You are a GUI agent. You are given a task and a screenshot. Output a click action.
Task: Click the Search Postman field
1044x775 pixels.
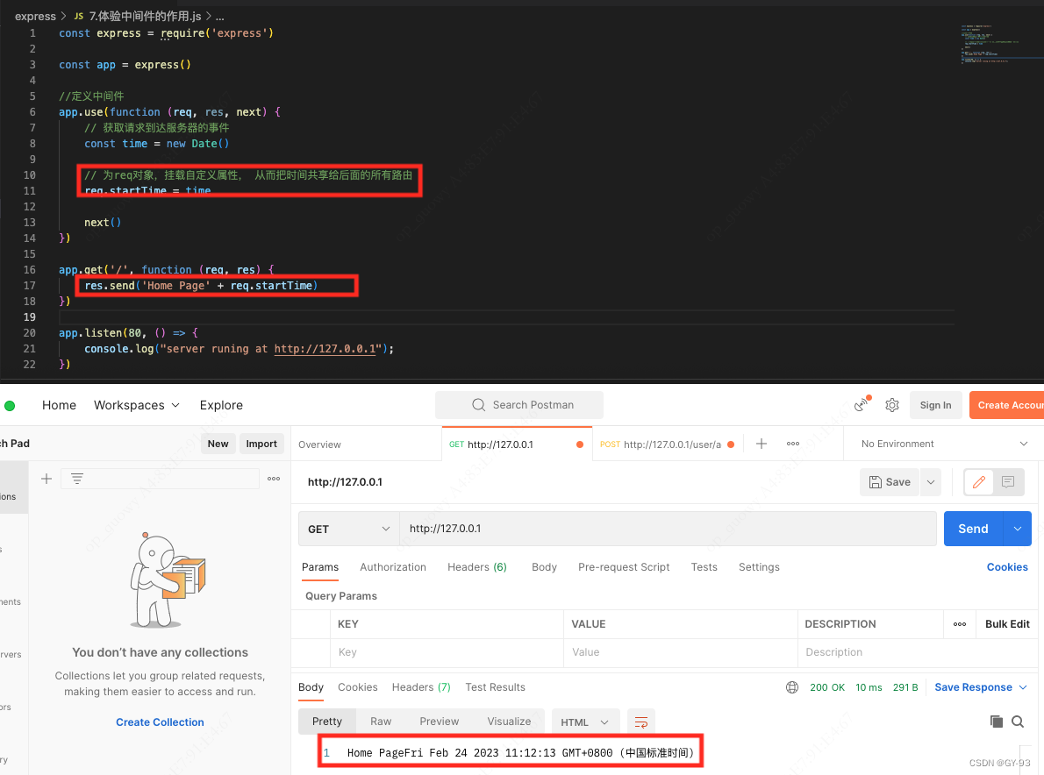(519, 405)
